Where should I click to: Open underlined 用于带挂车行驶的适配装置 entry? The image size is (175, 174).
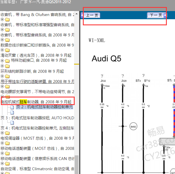[x=37, y=81]
